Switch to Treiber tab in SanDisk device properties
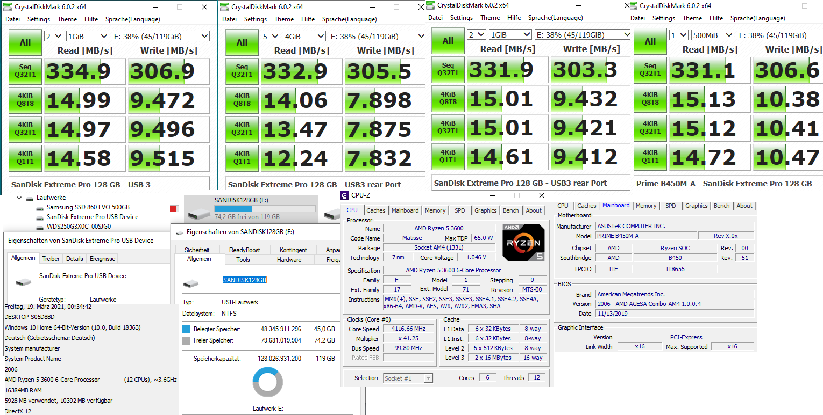823x415 pixels. 51,259
